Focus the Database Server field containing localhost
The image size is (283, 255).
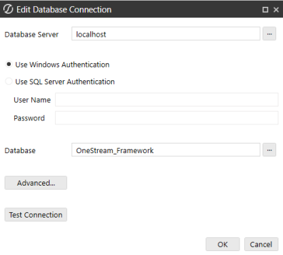coord(166,34)
